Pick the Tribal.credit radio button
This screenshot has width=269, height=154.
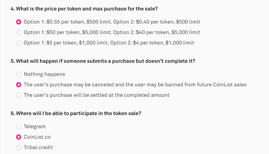[x=19, y=147]
